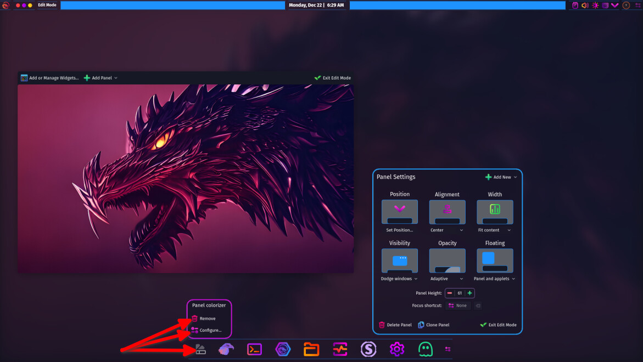
Task: Click the hexagon browser icon in dock
Action: [283, 349]
